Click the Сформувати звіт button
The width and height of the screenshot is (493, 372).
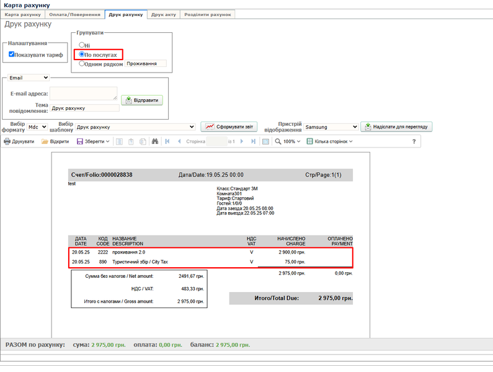tap(228, 126)
